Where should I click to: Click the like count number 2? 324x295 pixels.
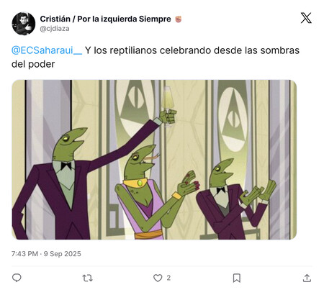(168, 278)
